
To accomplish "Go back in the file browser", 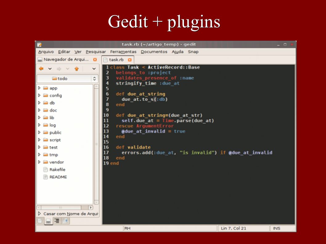I will pos(41,69).
